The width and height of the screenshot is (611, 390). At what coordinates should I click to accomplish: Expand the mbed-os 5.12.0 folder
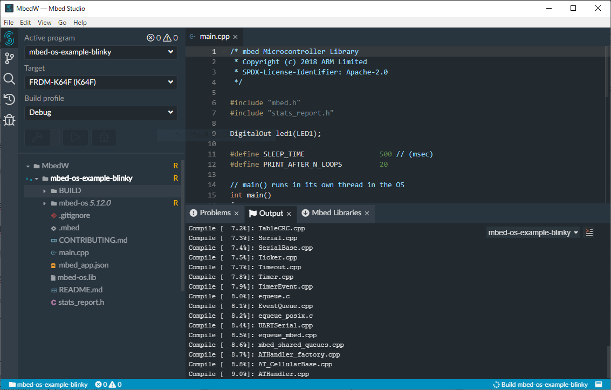(44, 203)
